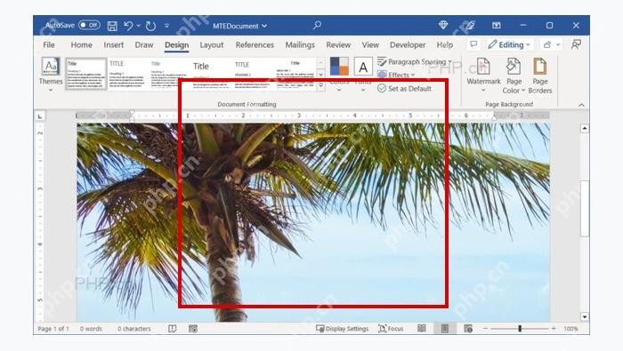Select the first document formatting style thumbnail
Screen dimensions: 623x351
tap(86, 74)
